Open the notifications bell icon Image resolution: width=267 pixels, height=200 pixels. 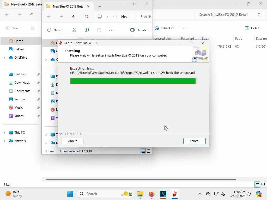pos(249,194)
